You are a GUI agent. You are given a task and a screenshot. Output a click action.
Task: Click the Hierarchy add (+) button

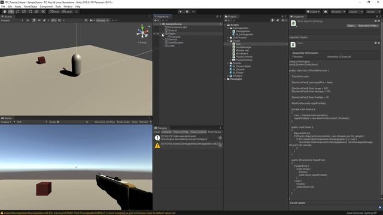tap(156, 20)
